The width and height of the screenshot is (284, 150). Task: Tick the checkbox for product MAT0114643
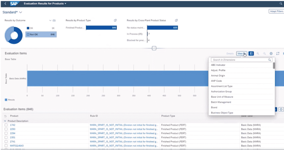[x=6, y=146]
